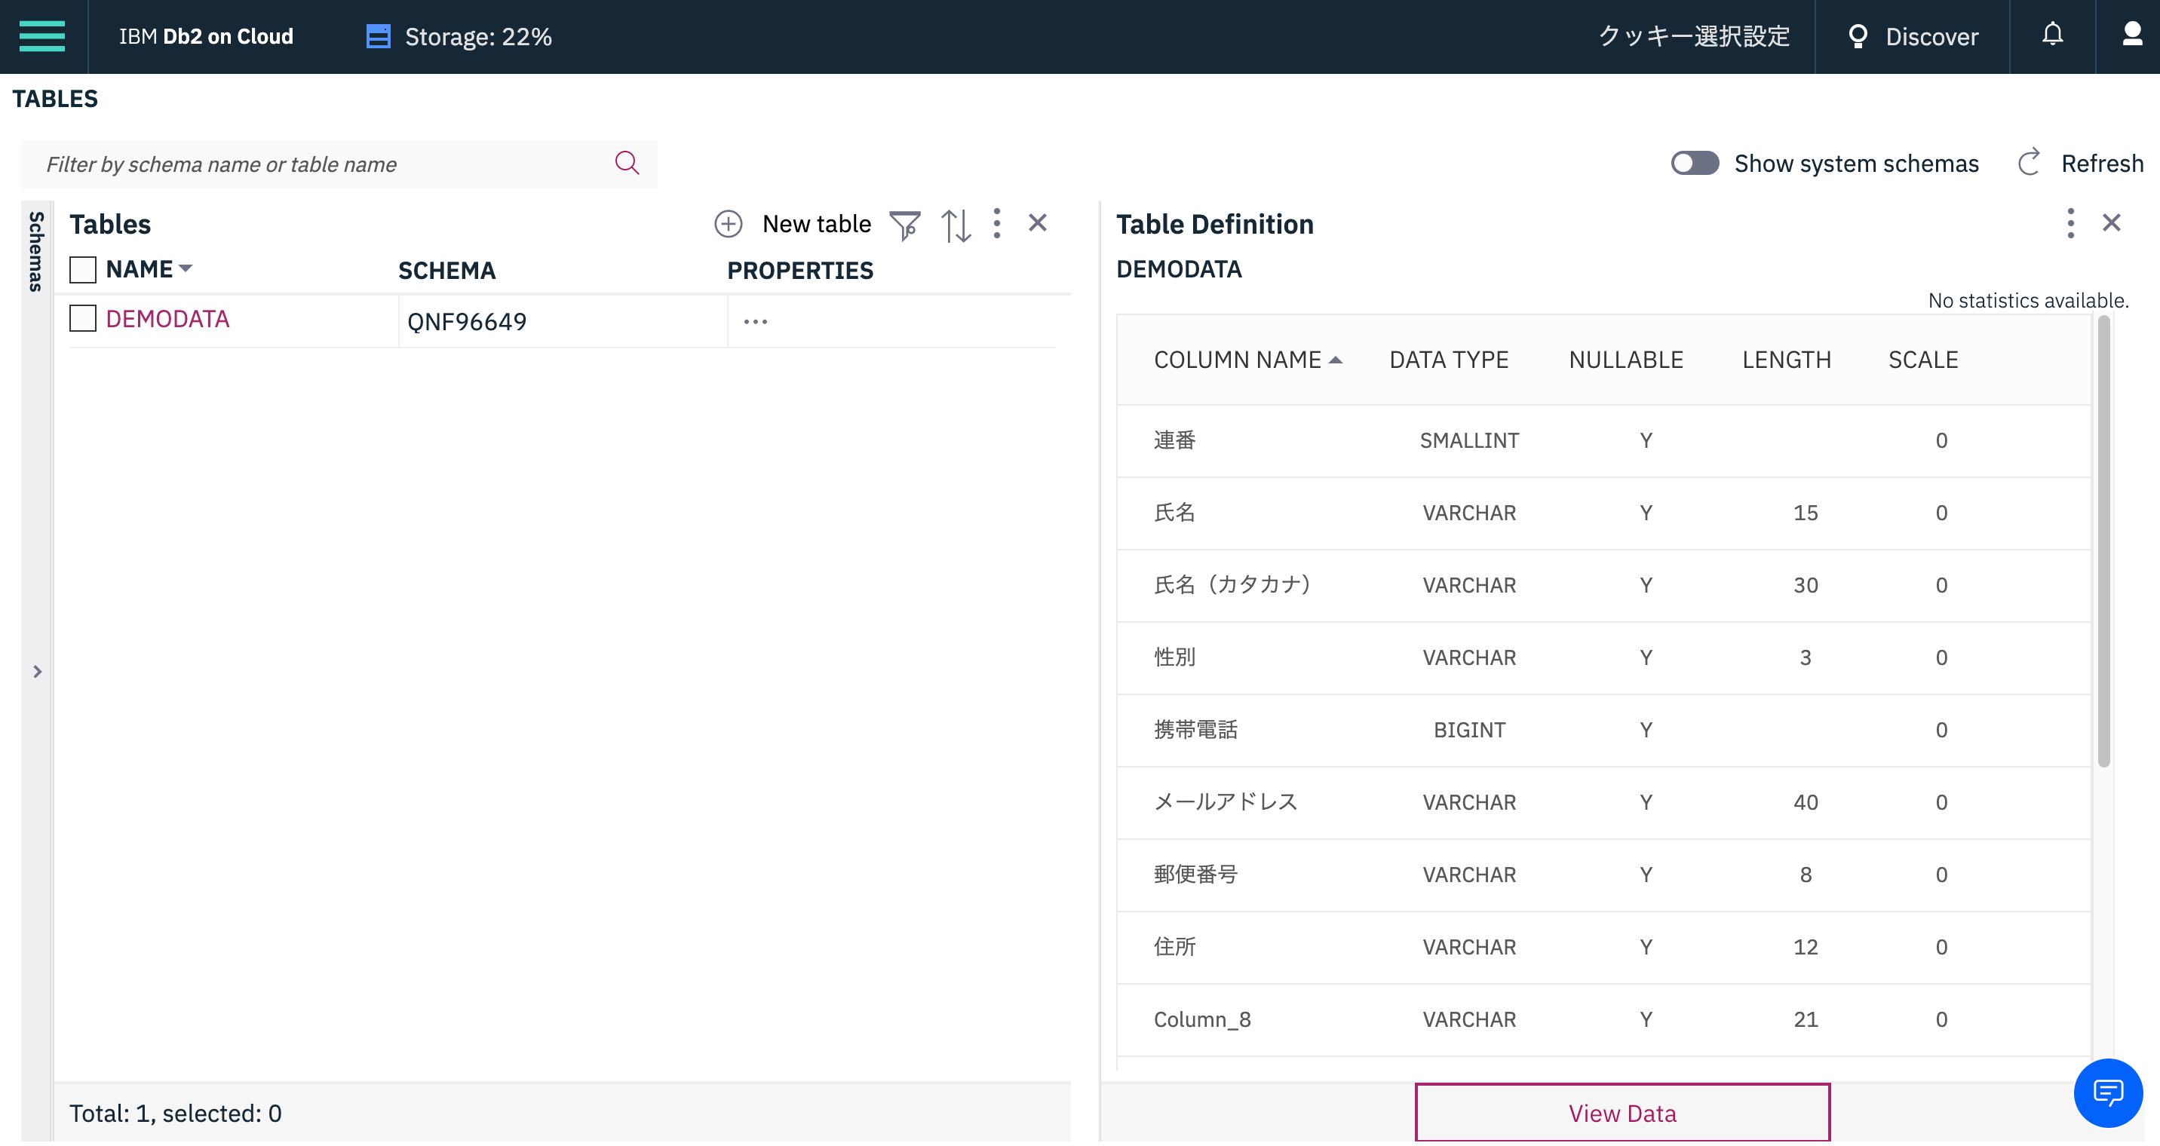Image resolution: width=2160 pixels, height=1146 pixels.
Task: Check the DEMODATA row checkbox
Action: [83, 319]
